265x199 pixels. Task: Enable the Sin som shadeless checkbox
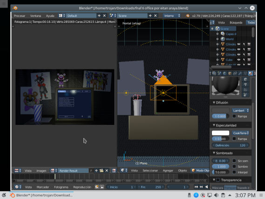point(234,161)
